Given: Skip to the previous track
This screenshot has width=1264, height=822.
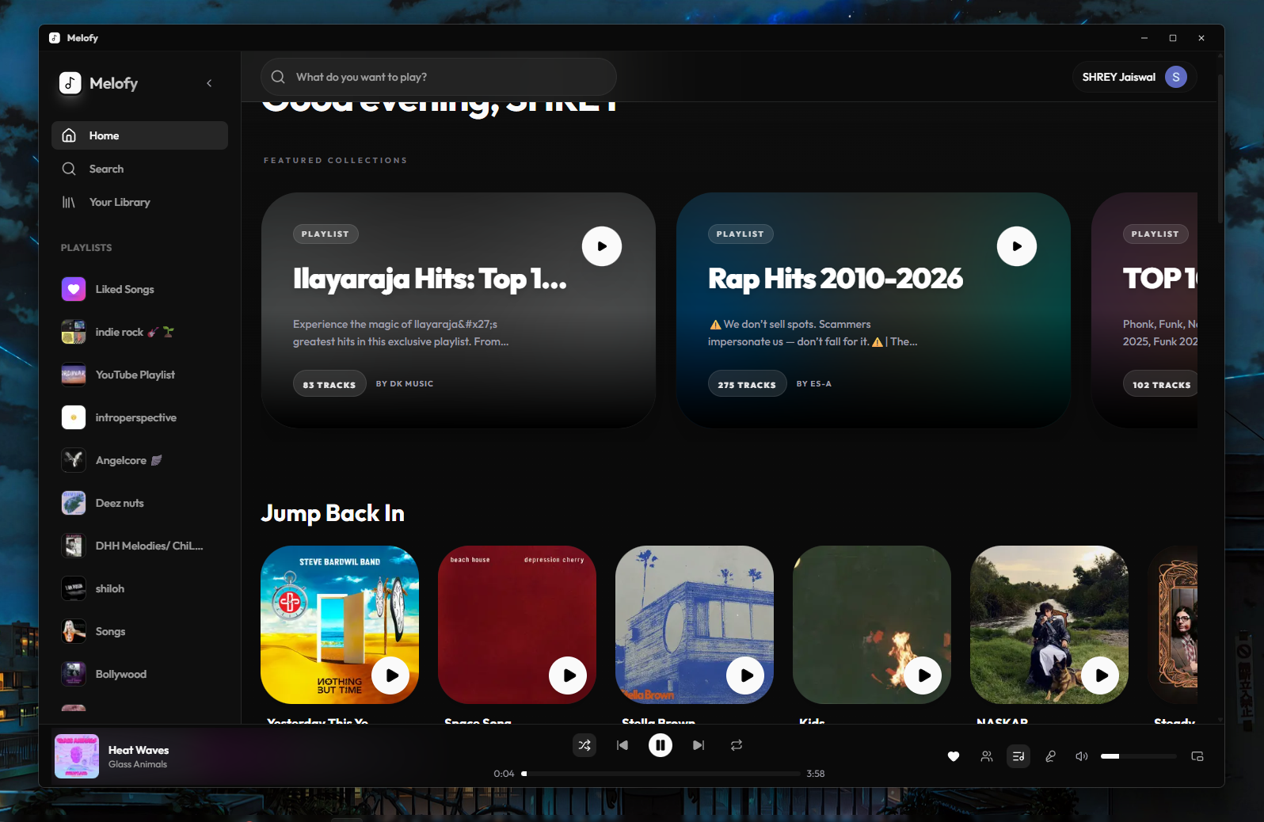Looking at the screenshot, I should 622,745.
